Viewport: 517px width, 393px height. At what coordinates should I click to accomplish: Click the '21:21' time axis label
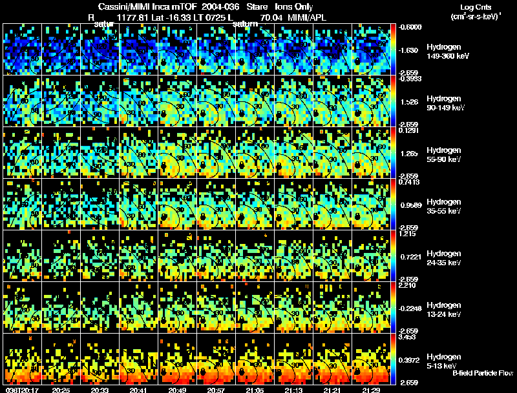tap(332, 390)
